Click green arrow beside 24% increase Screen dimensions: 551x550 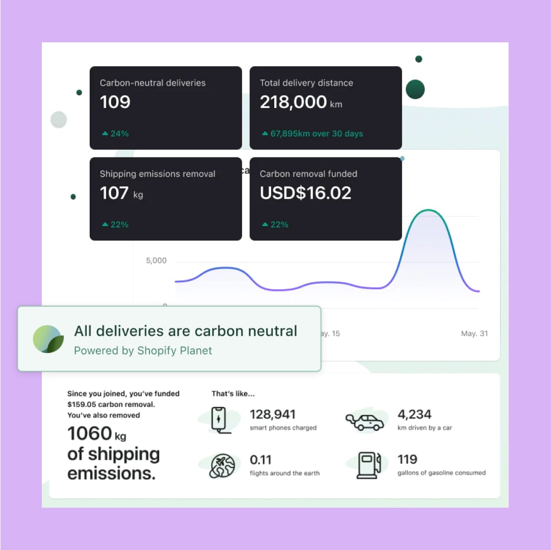(105, 133)
